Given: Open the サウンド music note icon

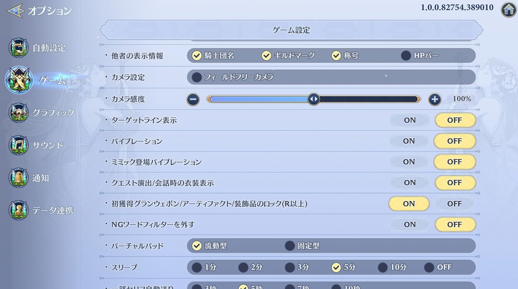Looking at the screenshot, I should click(x=18, y=145).
